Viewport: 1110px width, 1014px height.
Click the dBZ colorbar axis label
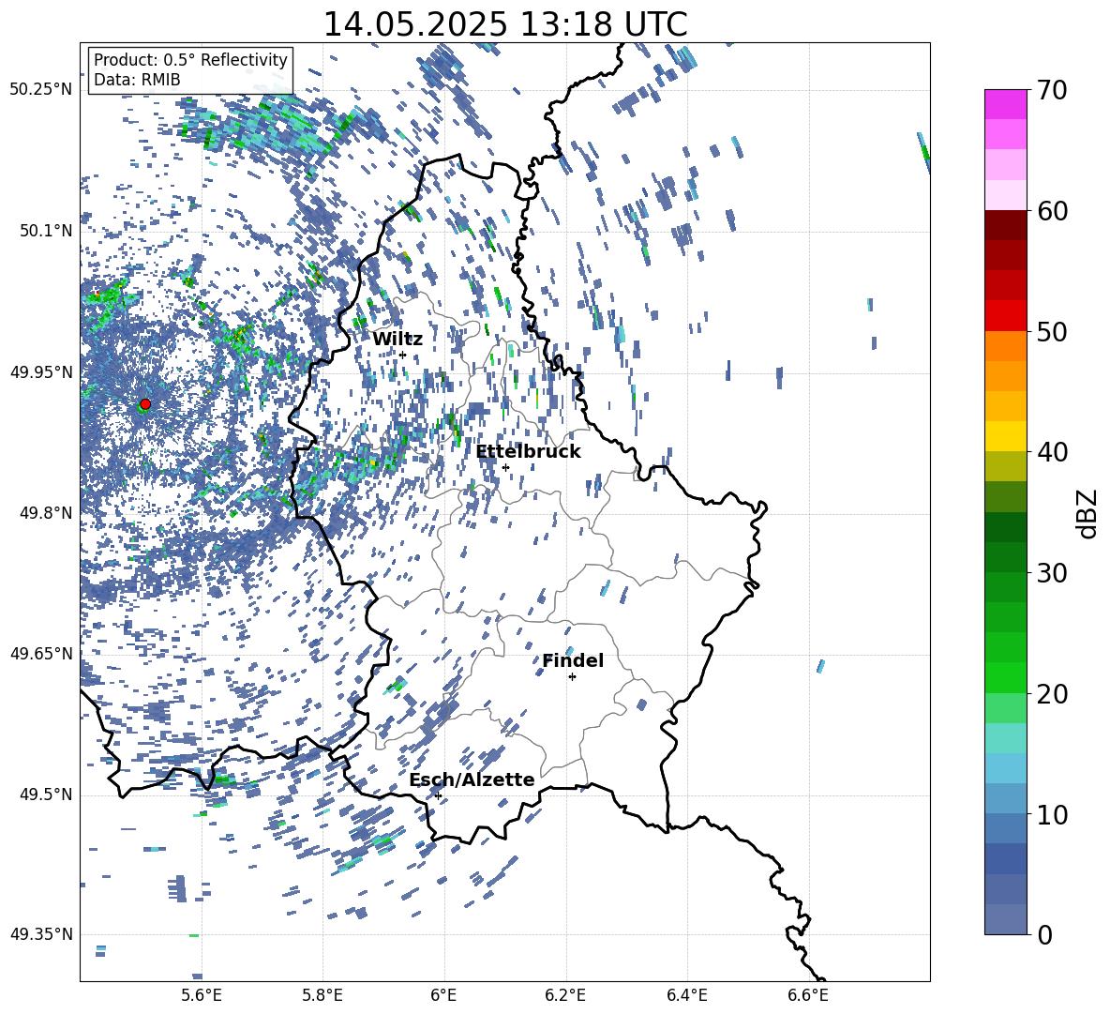tap(1088, 513)
